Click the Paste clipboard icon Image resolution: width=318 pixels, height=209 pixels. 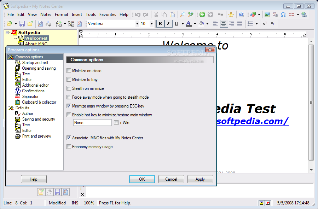(172, 14)
